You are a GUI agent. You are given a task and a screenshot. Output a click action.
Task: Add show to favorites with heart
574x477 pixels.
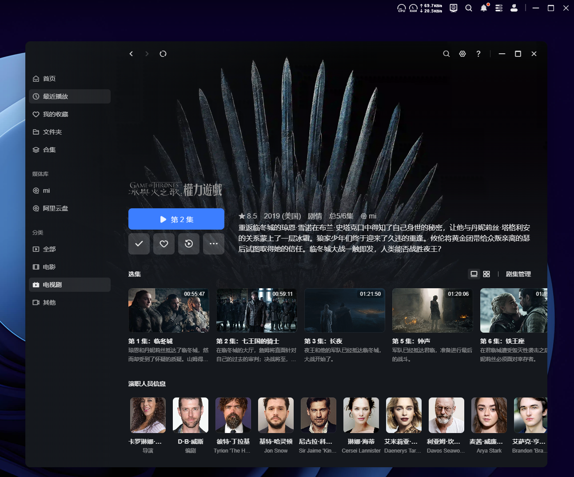point(164,244)
